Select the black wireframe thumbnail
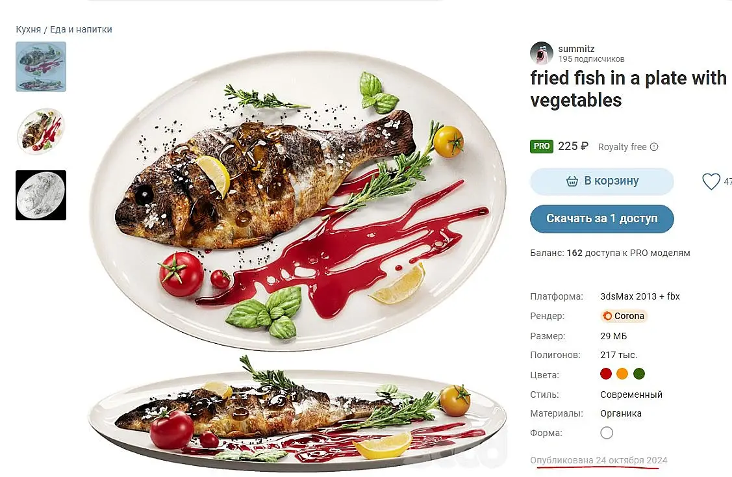This screenshot has width=732, height=477. (41, 196)
